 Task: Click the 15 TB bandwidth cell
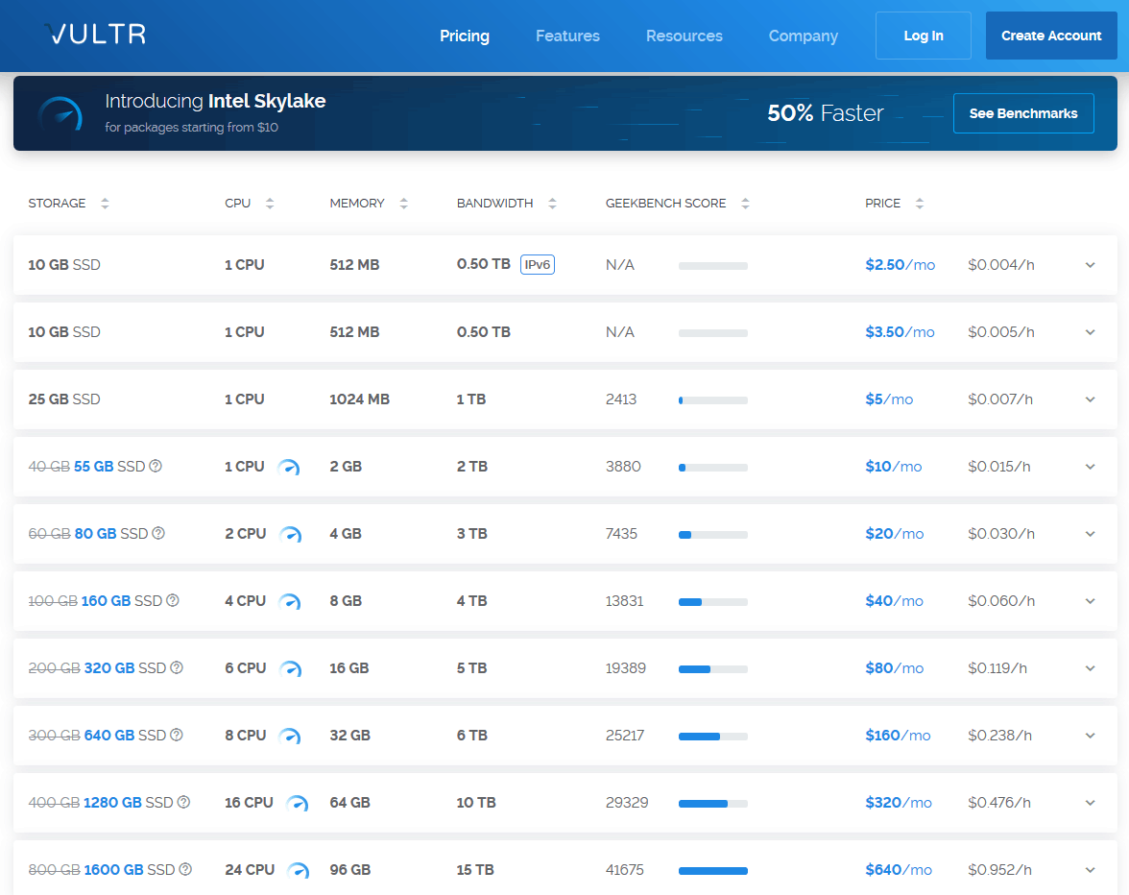(475, 870)
